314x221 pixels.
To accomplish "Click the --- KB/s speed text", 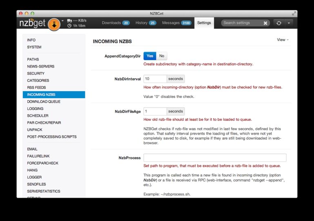I will coord(80,20).
